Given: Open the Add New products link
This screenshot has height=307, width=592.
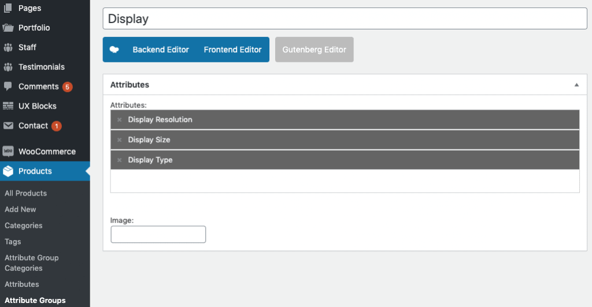Looking at the screenshot, I should pyautogui.click(x=20, y=209).
